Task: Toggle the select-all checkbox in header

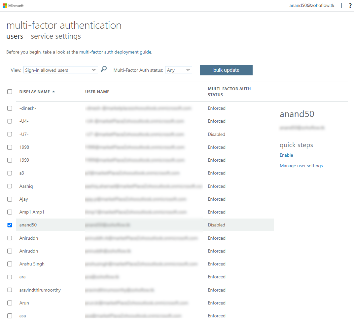Action: coord(10,92)
